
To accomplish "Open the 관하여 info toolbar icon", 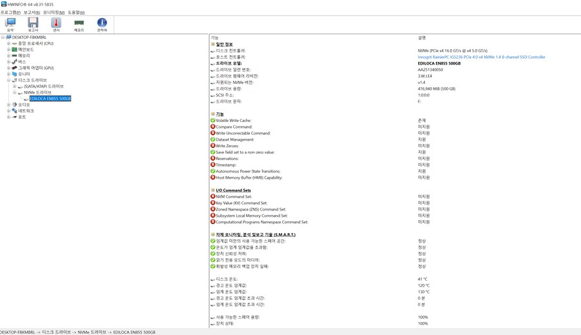I will pos(102,25).
